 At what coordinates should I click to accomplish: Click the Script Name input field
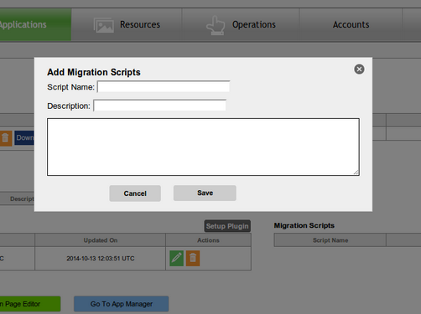pos(164,87)
